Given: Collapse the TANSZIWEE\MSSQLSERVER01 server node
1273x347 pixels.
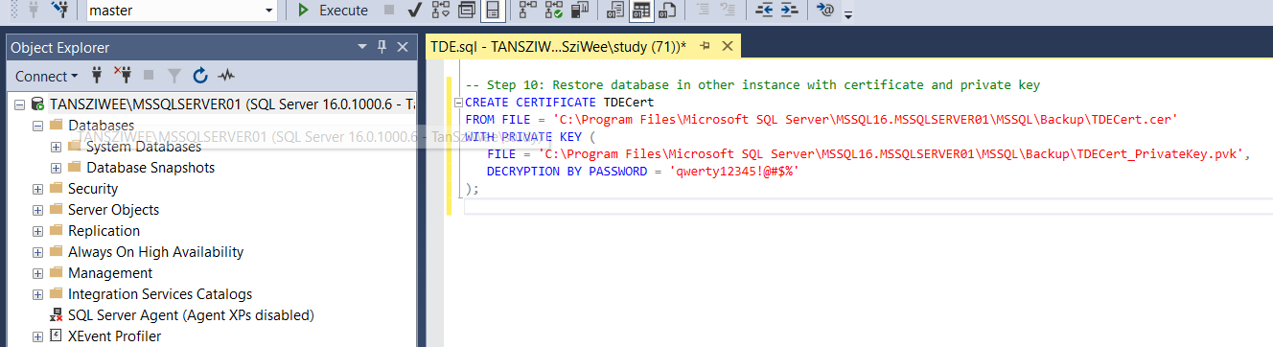Looking at the screenshot, I should click(20, 104).
